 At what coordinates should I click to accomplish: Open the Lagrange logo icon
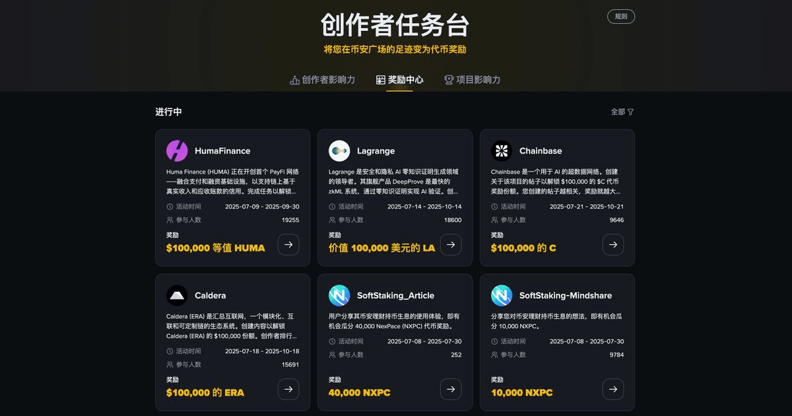coord(339,151)
